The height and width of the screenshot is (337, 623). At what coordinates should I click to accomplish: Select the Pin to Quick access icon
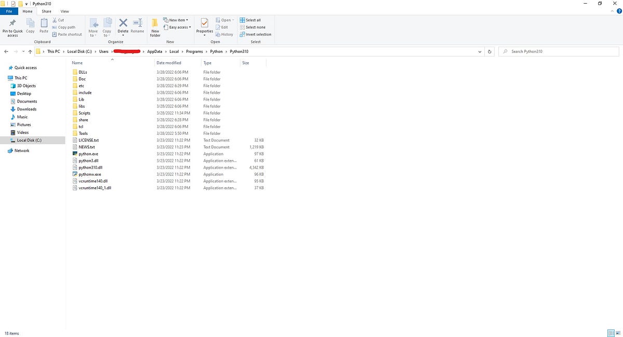11,27
